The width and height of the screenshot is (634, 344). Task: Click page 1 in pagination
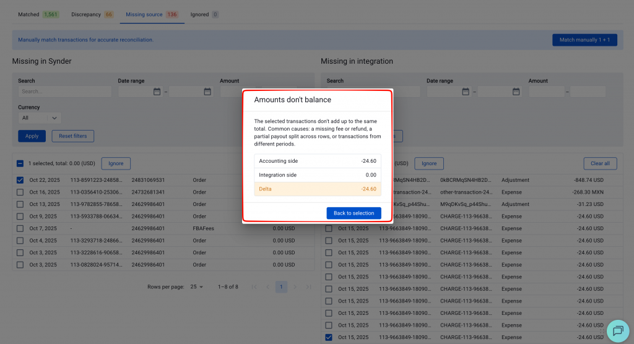281,287
